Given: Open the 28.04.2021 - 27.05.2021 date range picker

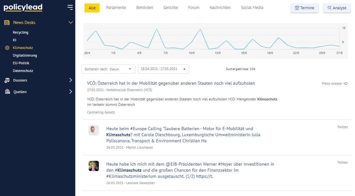Looking at the screenshot, I should pyautogui.click(x=163, y=69).
